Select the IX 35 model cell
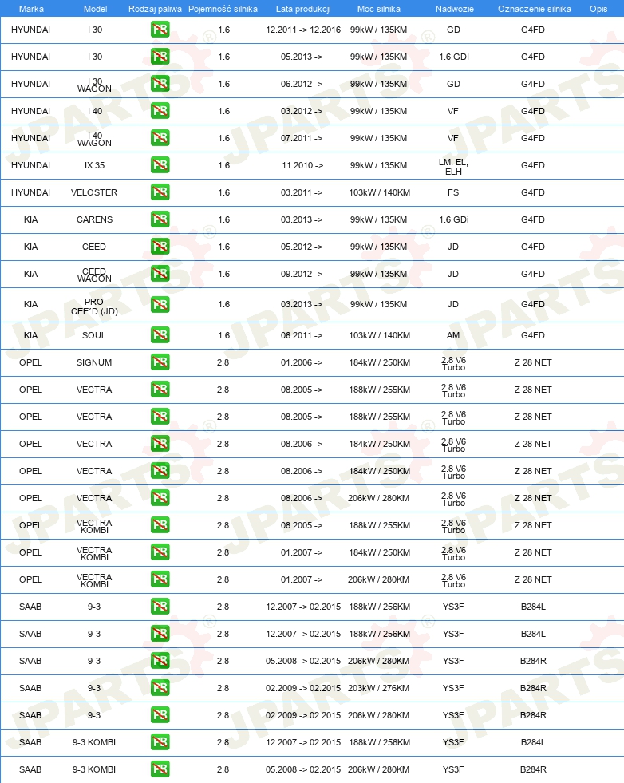Screen dimensions: 624x783 (x=94, y=165)
